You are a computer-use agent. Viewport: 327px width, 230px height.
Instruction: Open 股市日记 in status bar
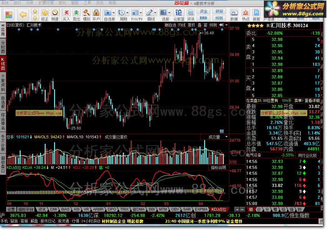click(x=48, y=221)
